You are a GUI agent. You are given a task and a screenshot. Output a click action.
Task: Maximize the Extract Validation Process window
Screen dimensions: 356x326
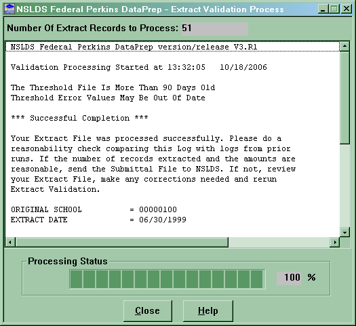(334, 9)
